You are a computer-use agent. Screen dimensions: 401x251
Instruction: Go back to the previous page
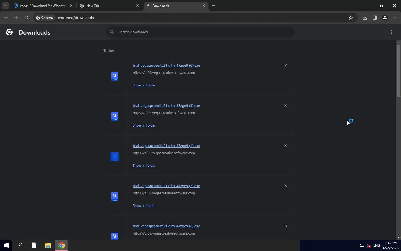(6, 18)
